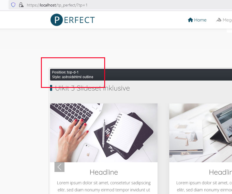The image size is (232, 194).
Task: Open the laptop and notebook slide image
Action: 104,133
